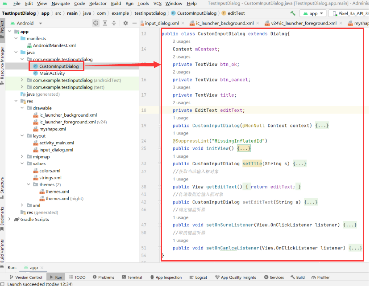Open the Problems tool window
Image resolution: width=370 pixels, height=286 pixels.
click(x=104, y=277)
